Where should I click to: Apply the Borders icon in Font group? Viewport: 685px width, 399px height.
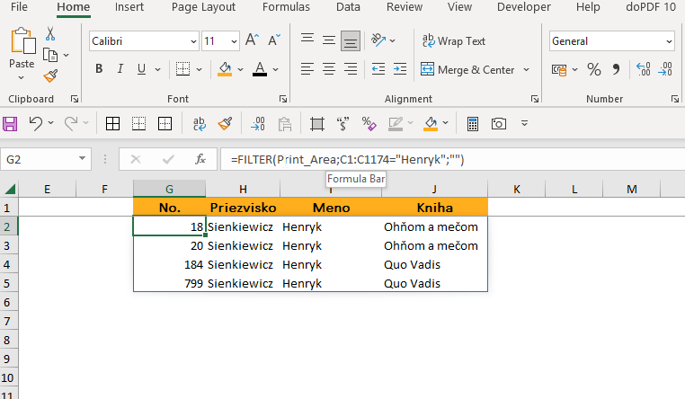[x=182, y=69]
